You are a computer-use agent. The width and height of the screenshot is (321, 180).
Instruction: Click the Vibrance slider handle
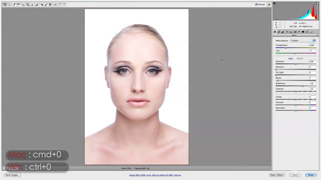[296, 105]
